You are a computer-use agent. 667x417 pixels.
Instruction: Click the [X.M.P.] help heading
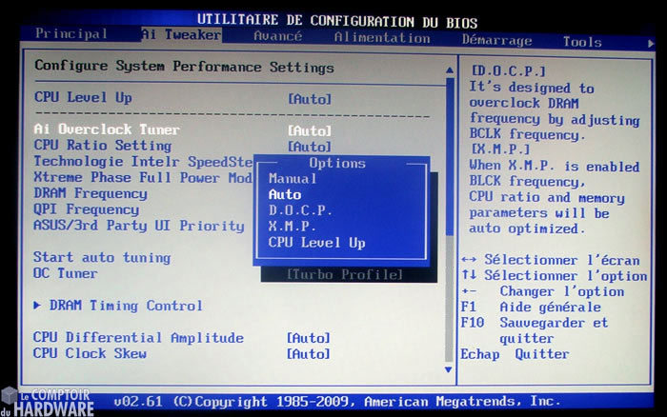(500, 149)
